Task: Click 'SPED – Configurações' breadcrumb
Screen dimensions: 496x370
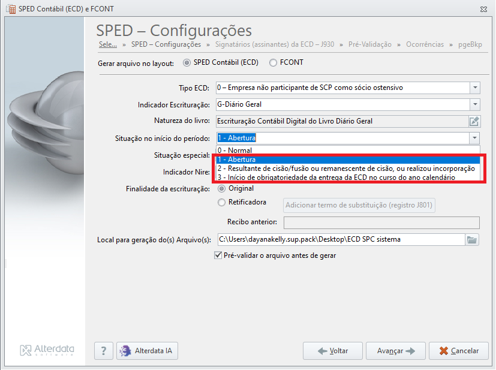Action: click(x=166, y=44)
